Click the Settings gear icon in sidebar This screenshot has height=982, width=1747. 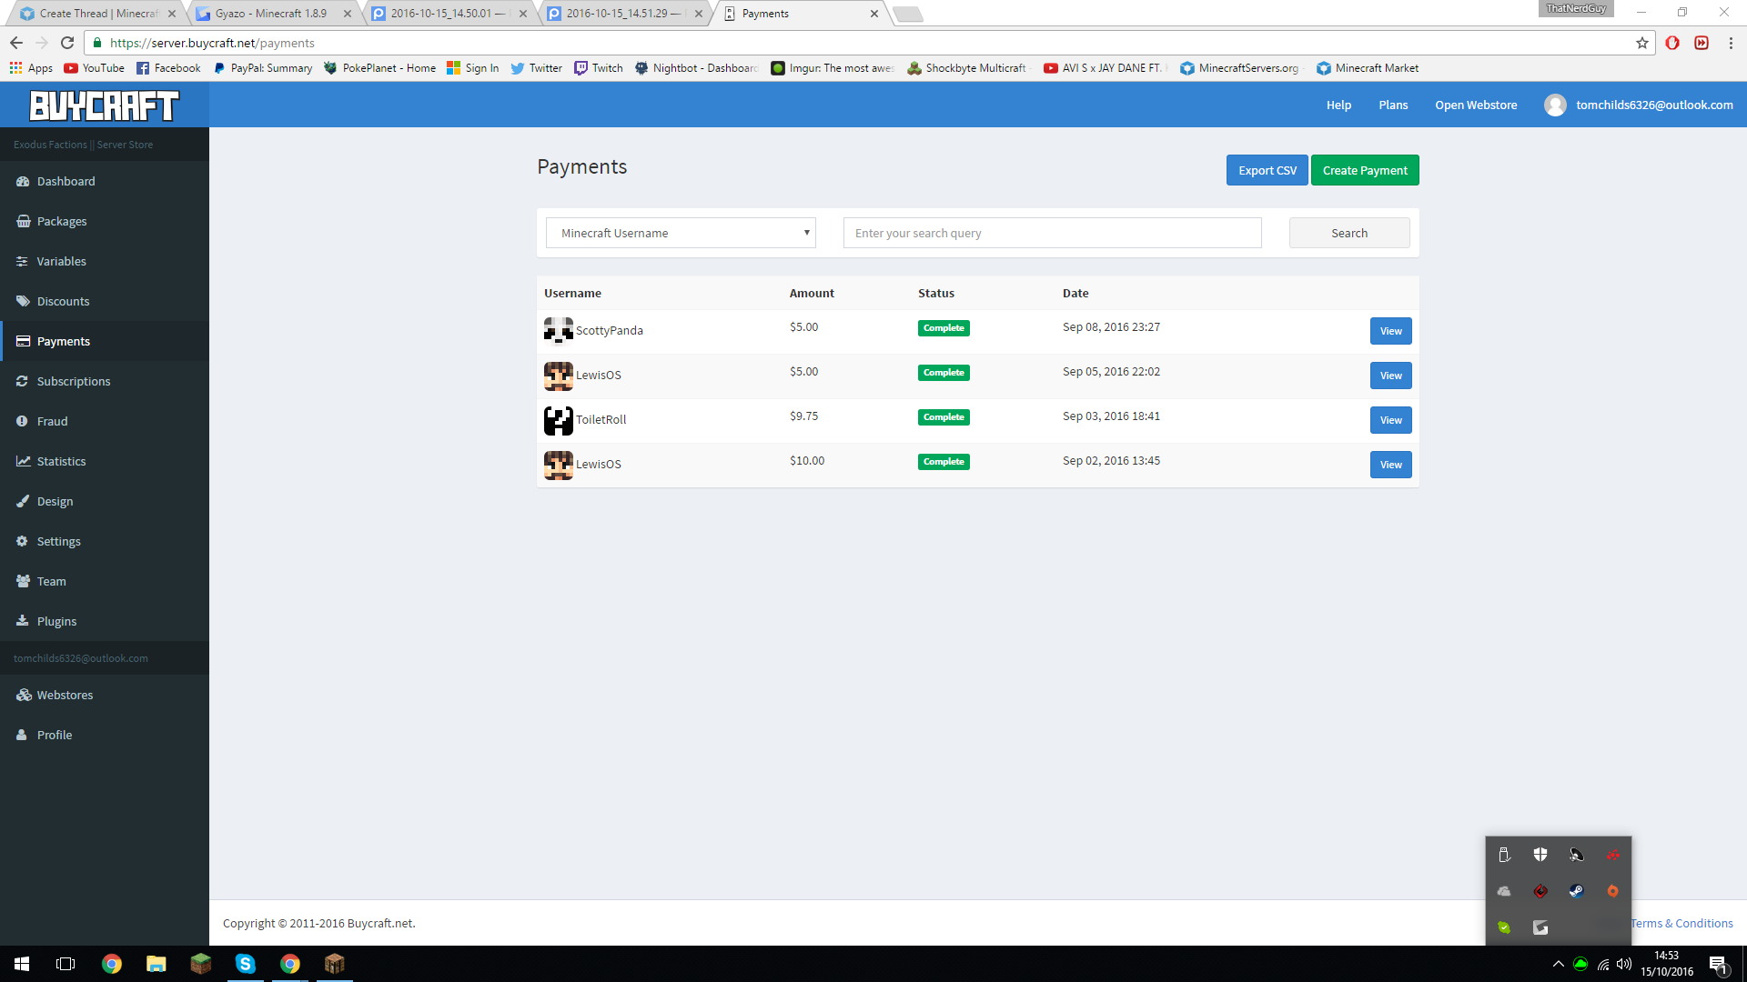23,542
